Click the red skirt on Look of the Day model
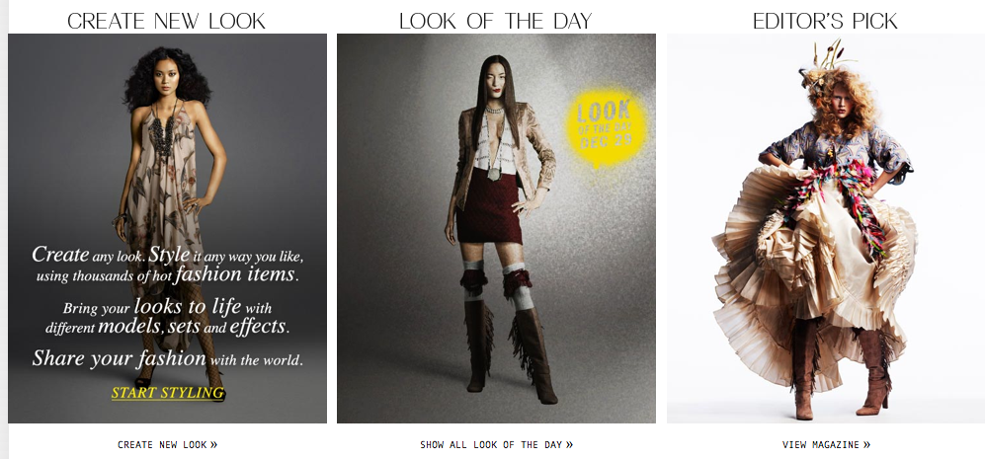Image resolution: width=985 pixels, height=459 pixels. point(489,213)
